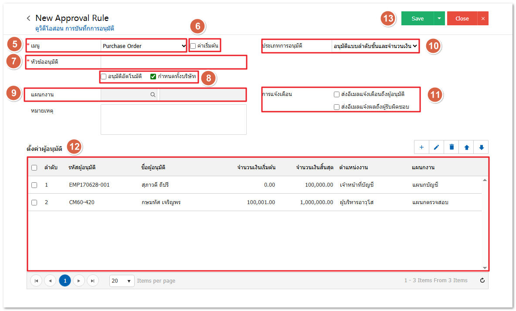Screen dimensions: 516x311
Task: Open the ประเภทการอนุมัติ dropdown
Action: 375,46
